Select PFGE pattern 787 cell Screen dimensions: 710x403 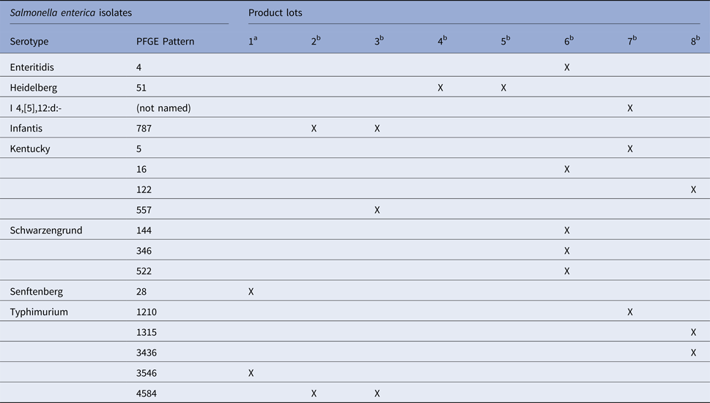pyautogui.click(x=144, y=129)
